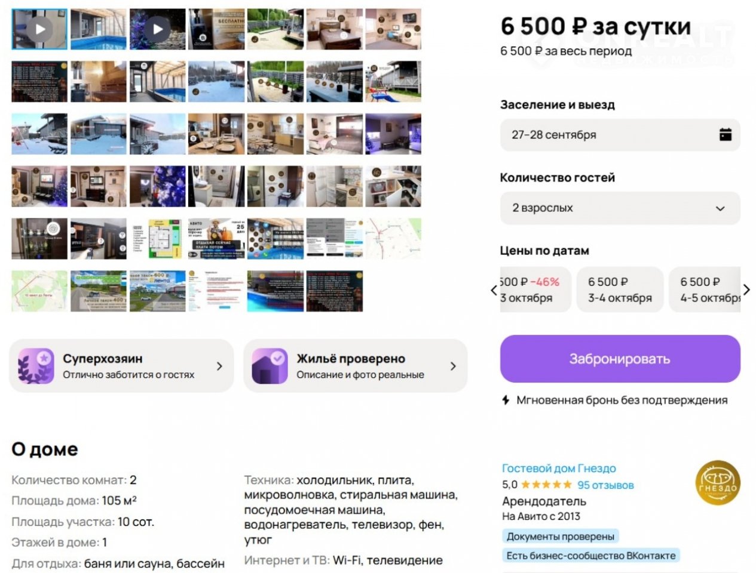Click the instant booking lightning icon
756x573 pixels.
click(506, 400)
